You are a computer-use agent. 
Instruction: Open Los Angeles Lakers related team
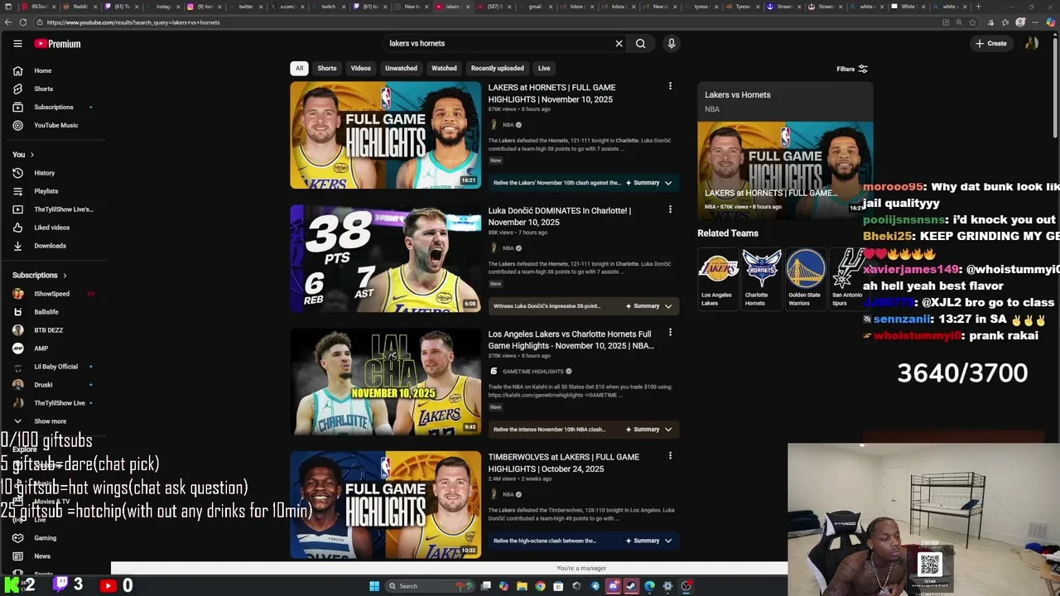click(x=717, y=279)
